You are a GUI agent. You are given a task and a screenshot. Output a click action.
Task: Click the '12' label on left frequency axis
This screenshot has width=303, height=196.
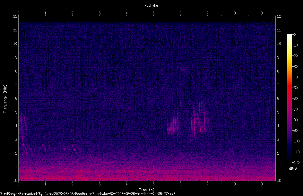(15, 16)
